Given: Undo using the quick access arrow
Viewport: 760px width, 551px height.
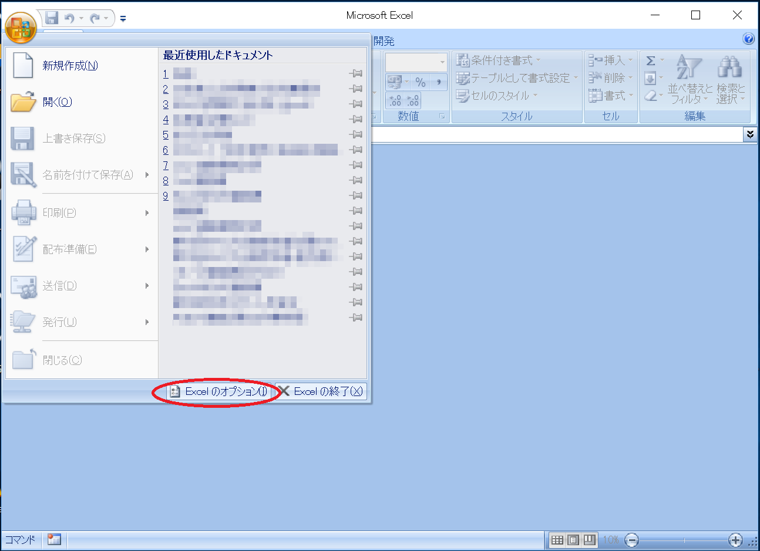Looking at the screenshot, I should tap(70, 18).
